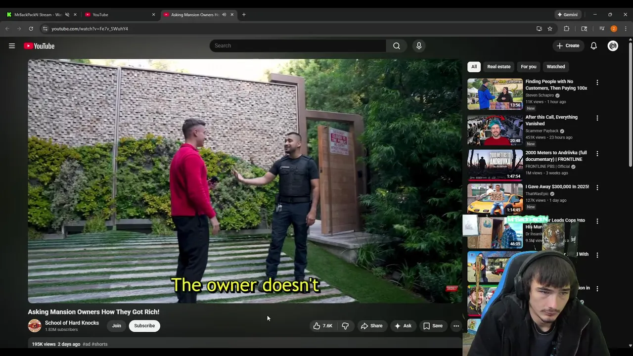
Task: Open a new browser tab
Action: click(244, 14)
